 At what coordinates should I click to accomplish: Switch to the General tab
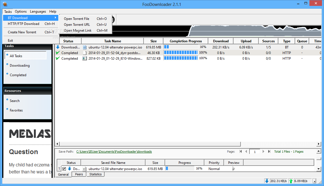pos(63,175)
